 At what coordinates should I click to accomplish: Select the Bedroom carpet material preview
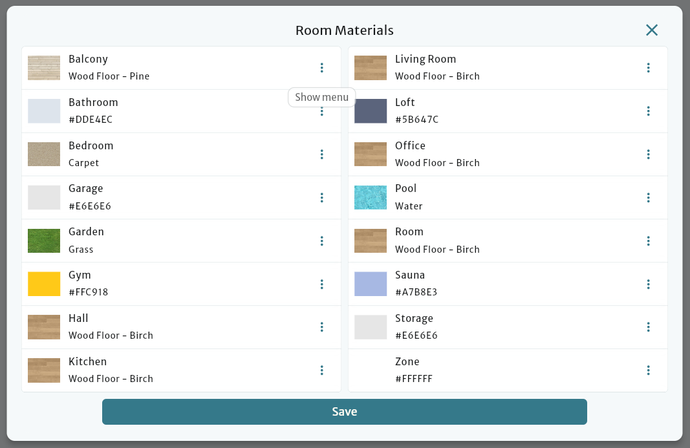coord(43,154)
